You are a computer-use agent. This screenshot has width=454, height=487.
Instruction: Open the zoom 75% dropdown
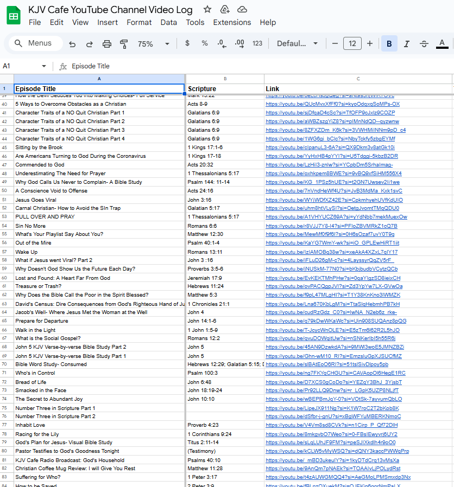click(x=154, y=44)
